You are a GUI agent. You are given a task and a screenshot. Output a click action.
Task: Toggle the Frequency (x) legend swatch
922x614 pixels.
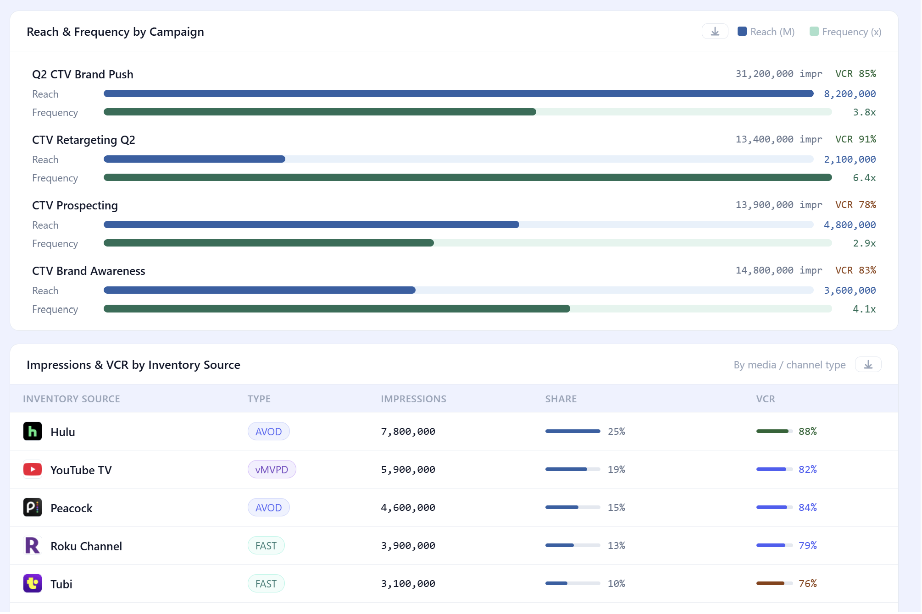814,31
